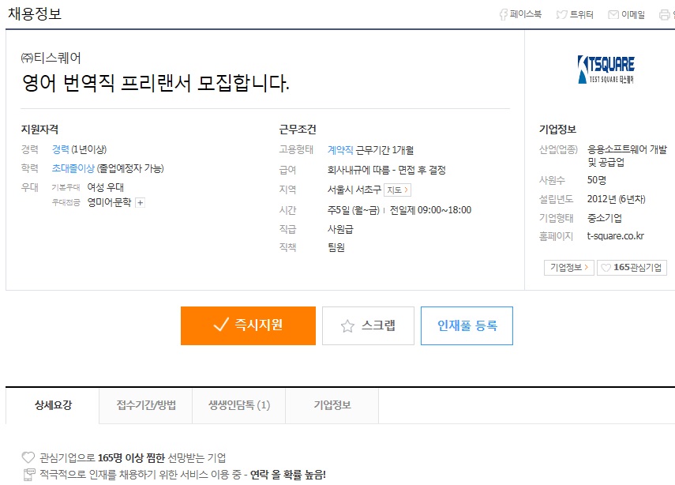Image resolution: width=675 pixels, height=485 pixels.
Task: Click the 계약직 employment type link
Action: [339, 149]
